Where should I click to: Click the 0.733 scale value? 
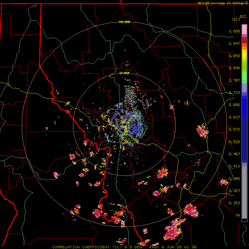click(x=234, y=93)
